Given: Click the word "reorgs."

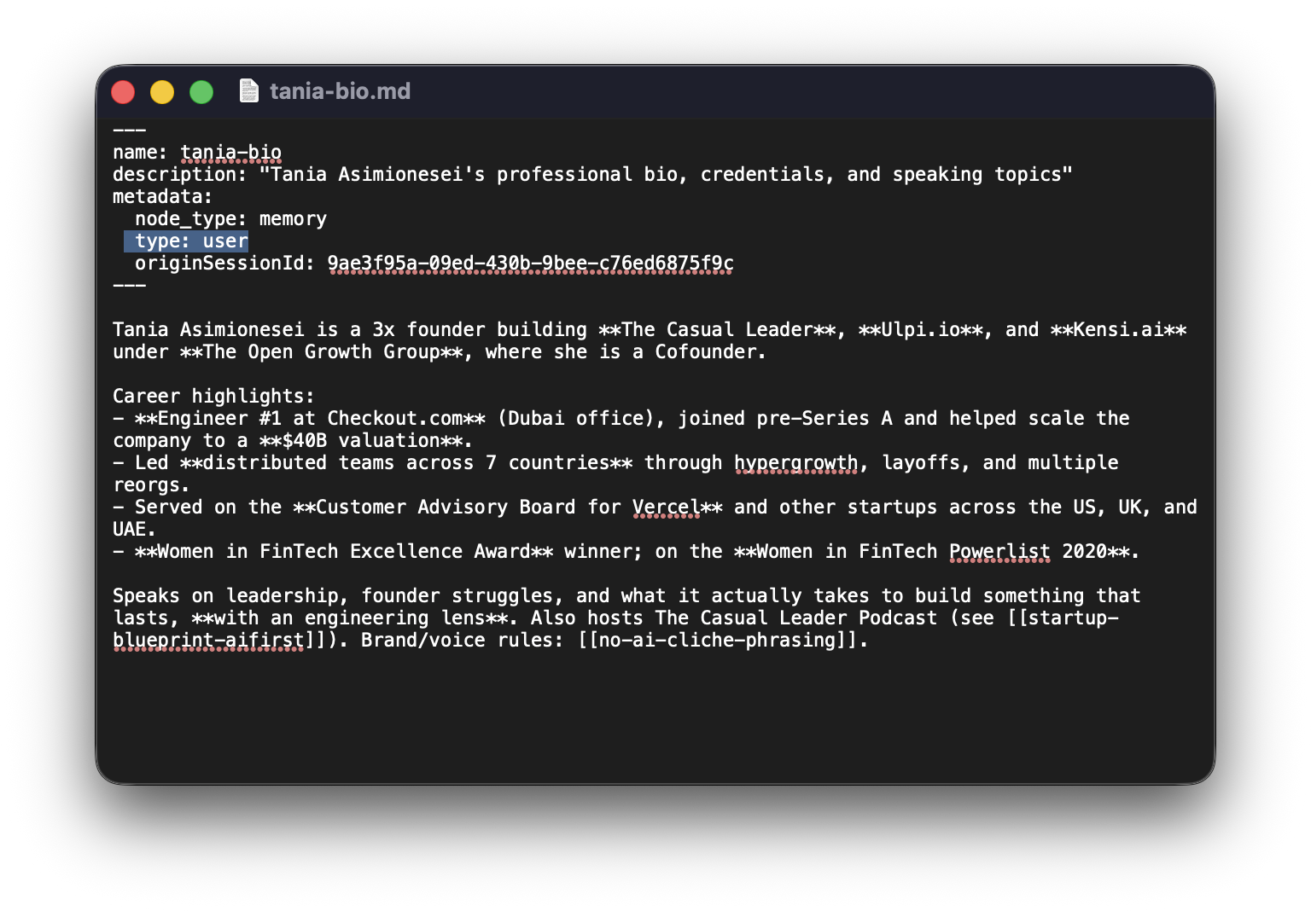Looking at the screenshot, I should (152, 485).
